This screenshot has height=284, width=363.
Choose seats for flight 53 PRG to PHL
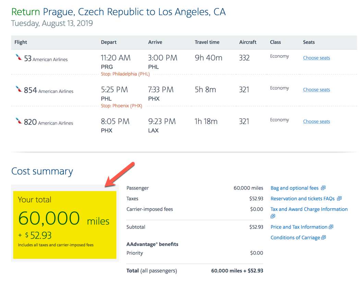[316, 58]
